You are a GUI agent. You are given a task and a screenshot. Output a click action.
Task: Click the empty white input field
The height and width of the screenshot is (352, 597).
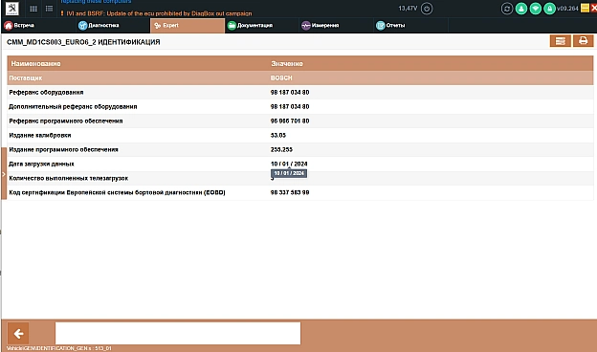[x=178, y=334]
